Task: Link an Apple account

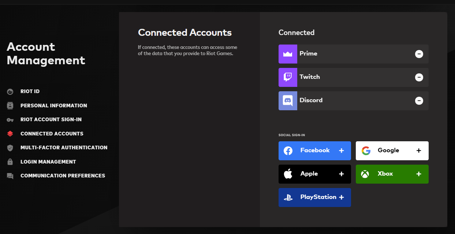Action: point(315,174)
